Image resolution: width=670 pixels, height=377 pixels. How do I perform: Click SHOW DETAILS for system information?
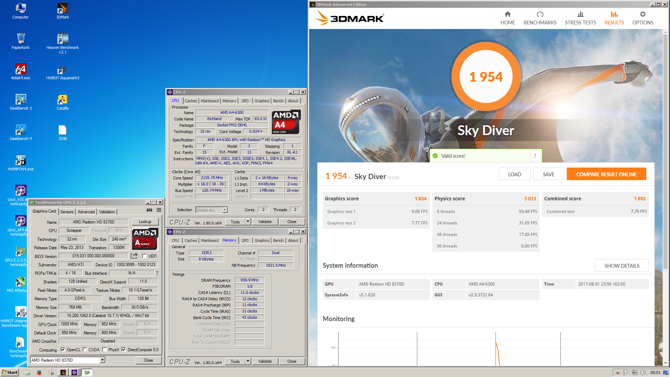pos(622,266)
